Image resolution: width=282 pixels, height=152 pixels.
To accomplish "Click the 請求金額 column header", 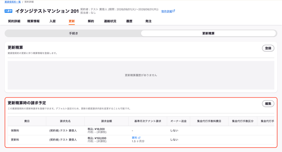I will 106,121.
